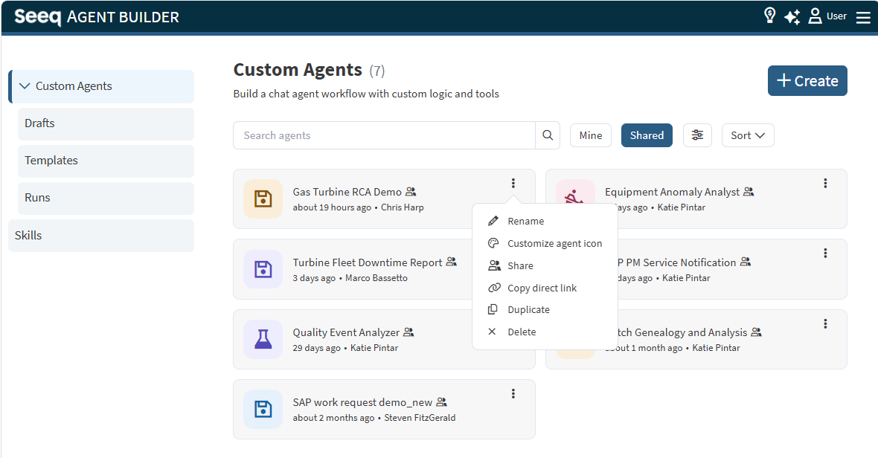Open Drafts in the sidebar

[x=106, y=123]
